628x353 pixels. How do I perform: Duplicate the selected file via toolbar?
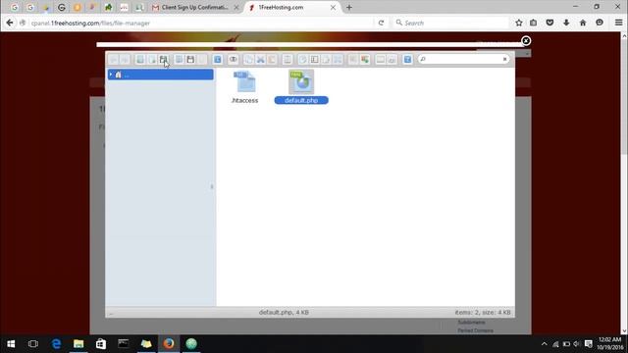coord(303,60)
